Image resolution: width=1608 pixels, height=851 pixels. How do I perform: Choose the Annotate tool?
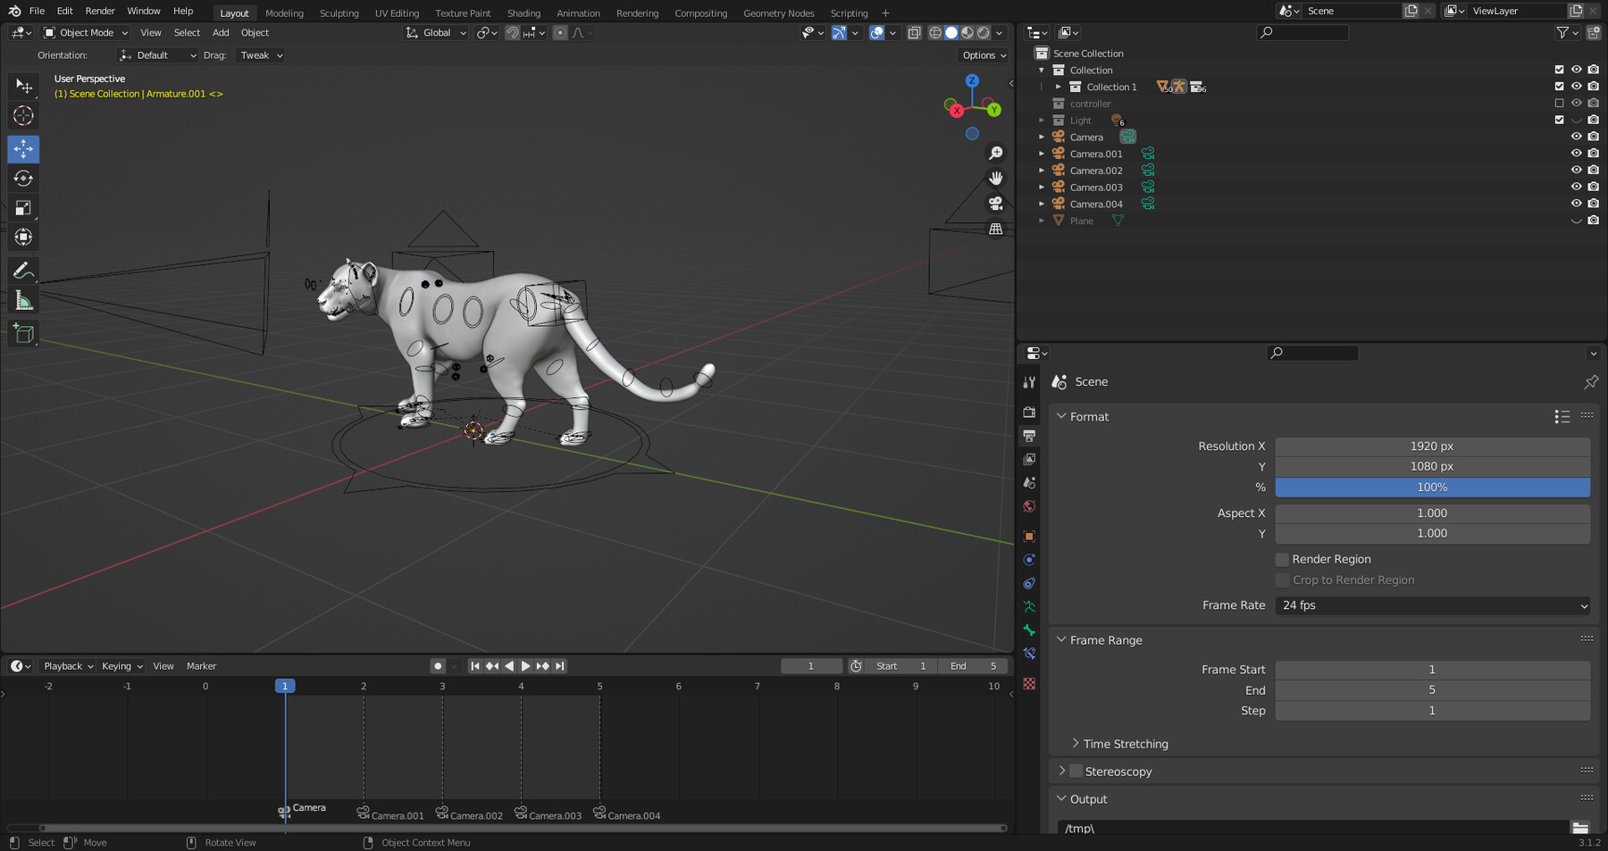[23, 270]
